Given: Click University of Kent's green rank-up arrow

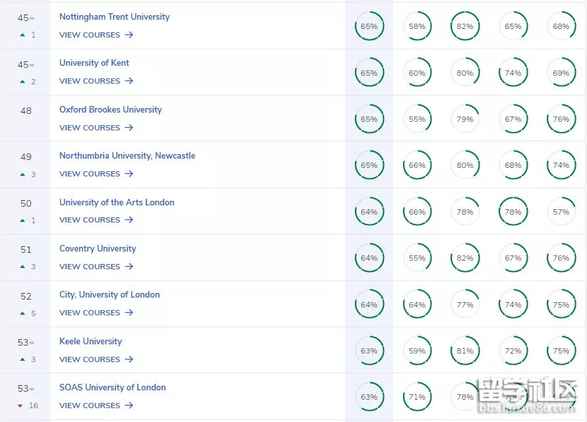Looking at the screenshot, I should [22, 82].
